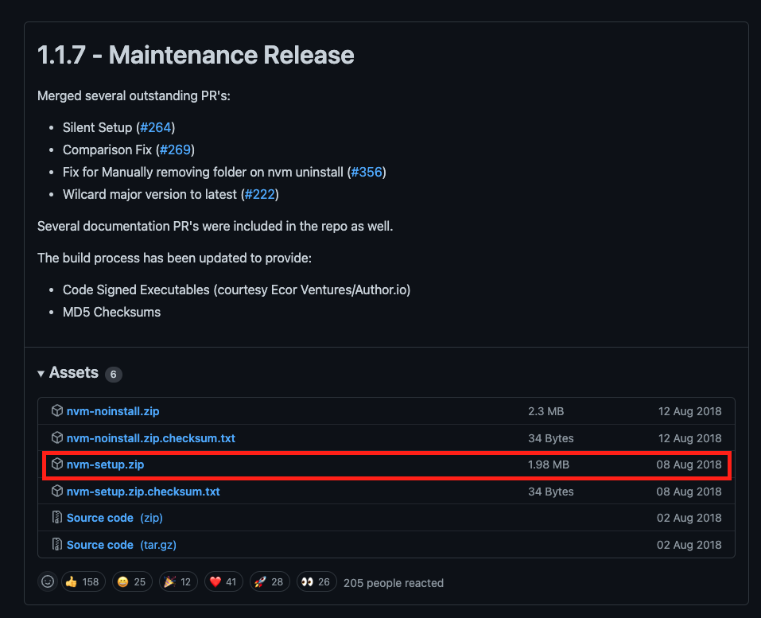Open pull request #356 link
Image resolution: width=761 pixels, height=618 pixels.
click(x=367, y=172)
